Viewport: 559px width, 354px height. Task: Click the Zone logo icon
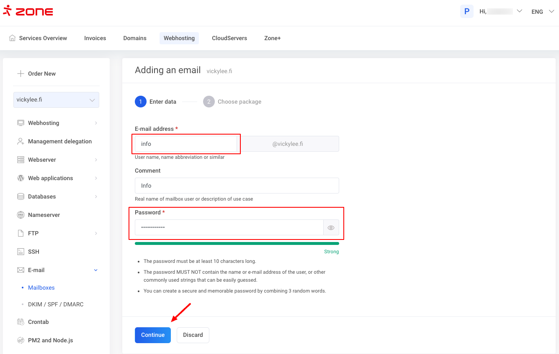tap(7, 10)
